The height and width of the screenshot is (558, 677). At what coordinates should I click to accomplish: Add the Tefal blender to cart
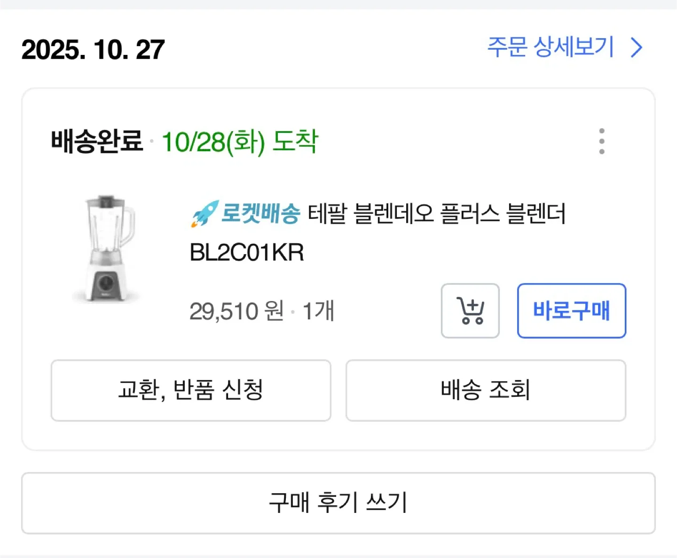click(x=470, y=311)
